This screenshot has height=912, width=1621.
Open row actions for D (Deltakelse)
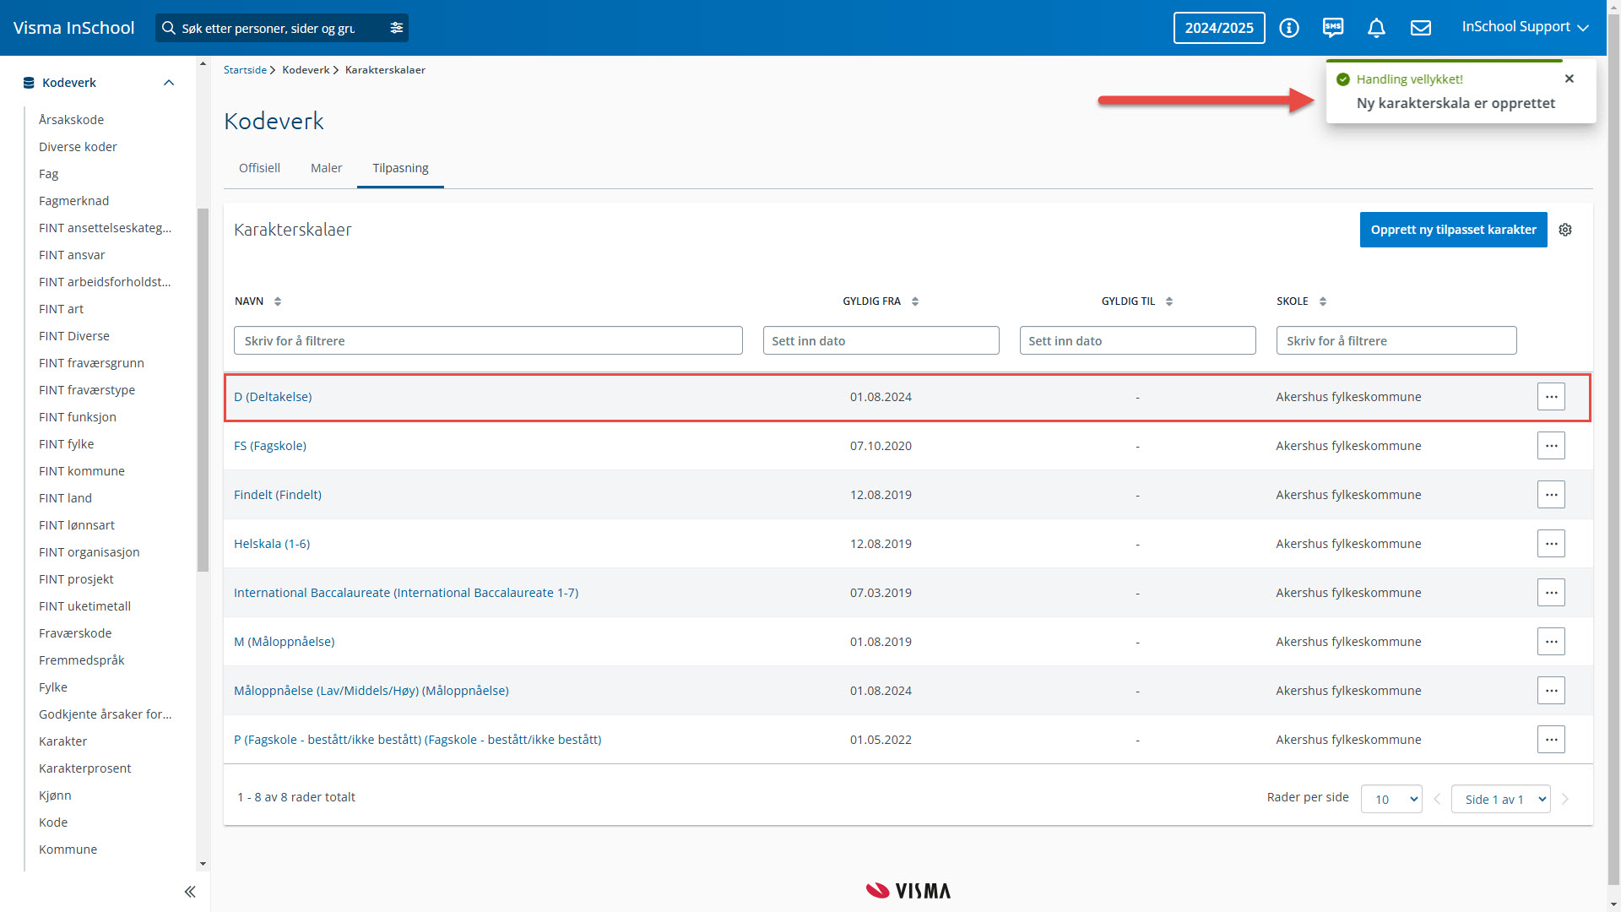point(1551,397)
